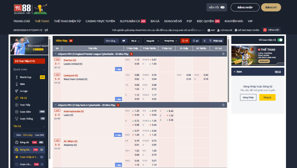Screen dimensions: 297x168
Task: Toggle the Về Giao Diện Cũ switch
Action: [280, 40]
